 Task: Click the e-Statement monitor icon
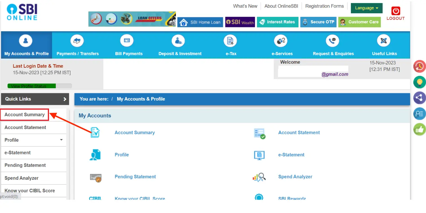pyautogui.click(x=259, y=155)
